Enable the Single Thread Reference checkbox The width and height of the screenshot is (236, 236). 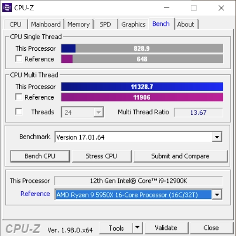click(x=19, y=59)
